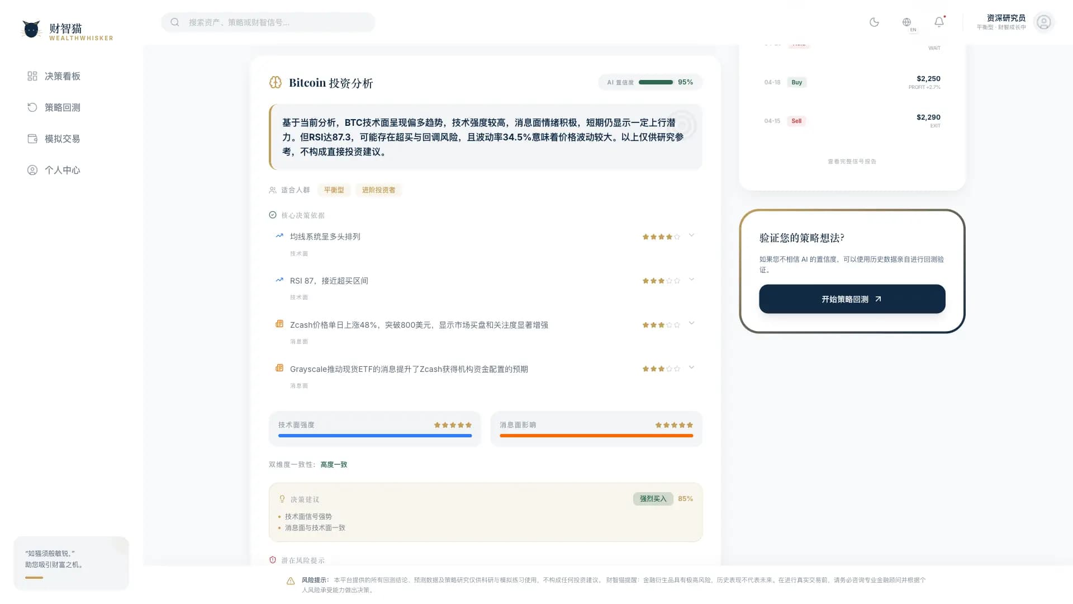Click news icon beside Grayscale推动现货ETF
Viewport: 1073px width, 604px height.
coord(279,368)
